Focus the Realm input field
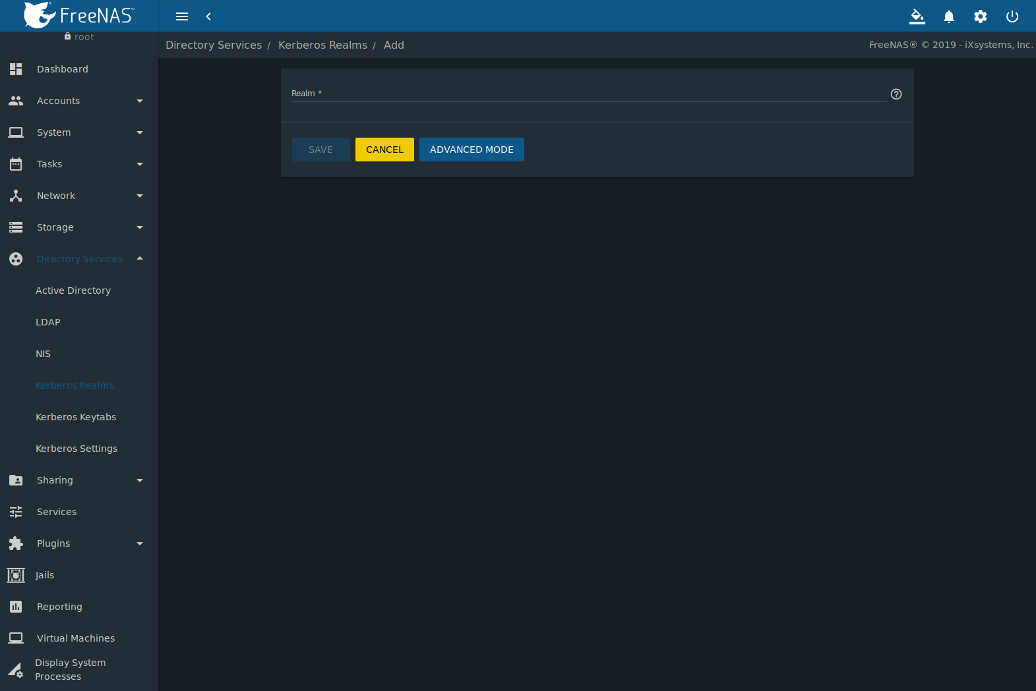Screen dimensions: 1036x691 click(589, 94)
